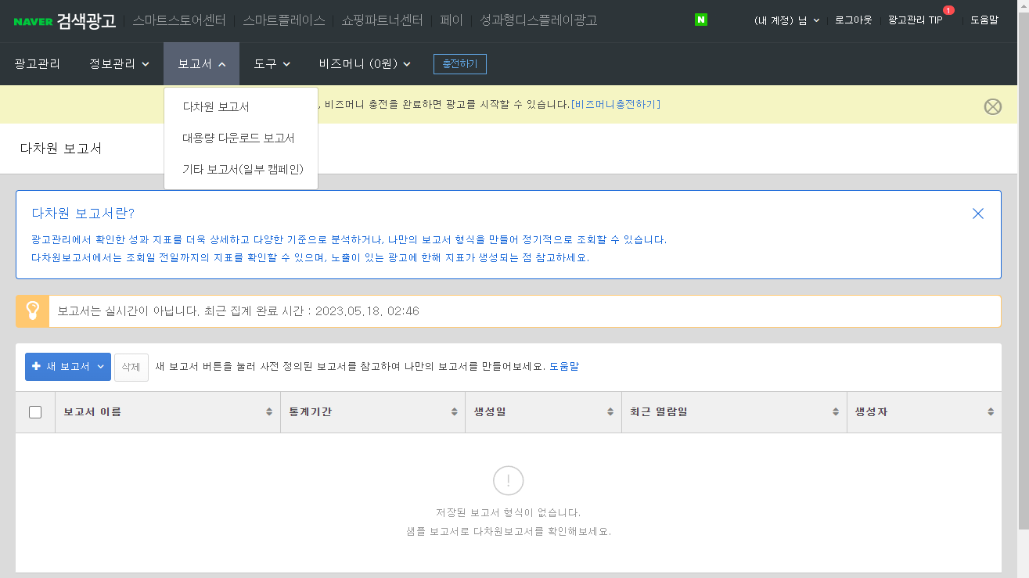This screenshot has height=578, width=1029.
Task: Sort by 보고서 이름 column arrows
Action: click(269, 412)
